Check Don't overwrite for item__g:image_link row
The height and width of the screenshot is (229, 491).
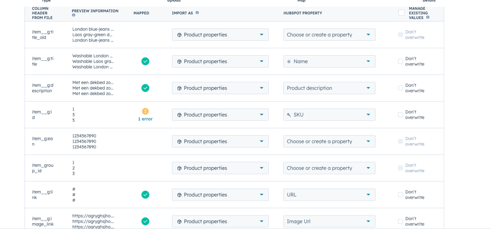click(401, 221)
